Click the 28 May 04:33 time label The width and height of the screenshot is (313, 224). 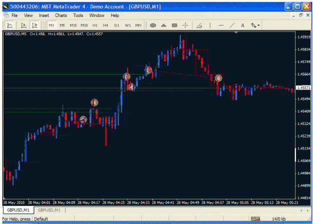pyautogui.click(x=138, y=202)
